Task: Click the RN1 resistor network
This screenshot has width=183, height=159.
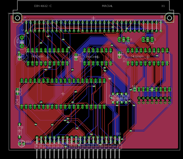Action: tap(152, 90)
